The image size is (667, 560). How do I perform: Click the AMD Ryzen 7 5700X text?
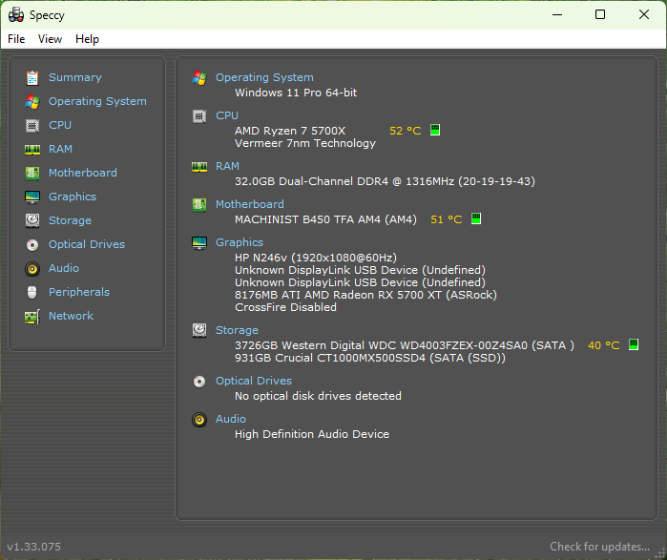[290, 131]
